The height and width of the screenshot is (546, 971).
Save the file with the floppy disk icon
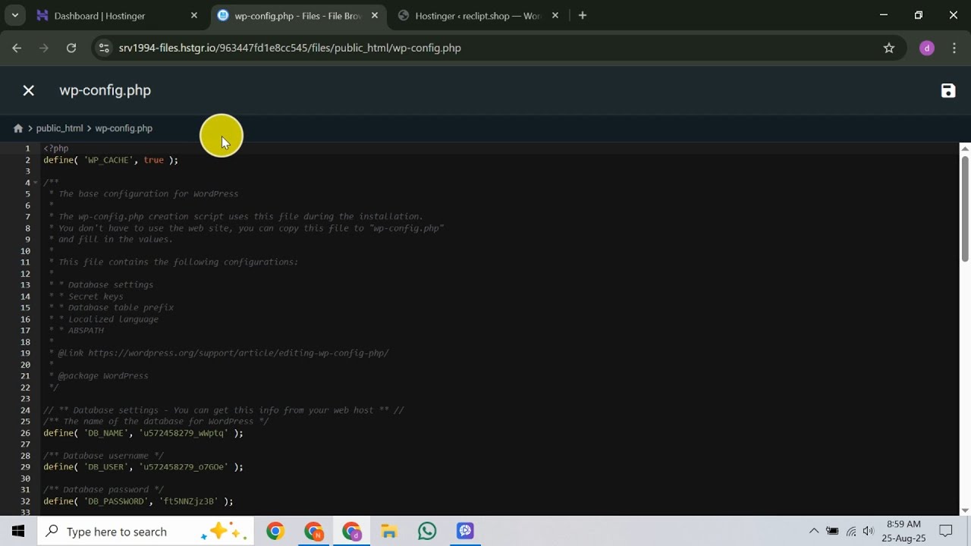948,90
